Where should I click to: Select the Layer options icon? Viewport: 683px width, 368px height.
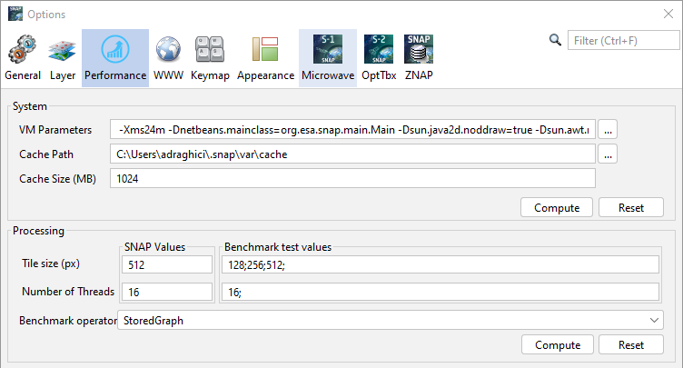pyautogui.click(x=63, y=58)
